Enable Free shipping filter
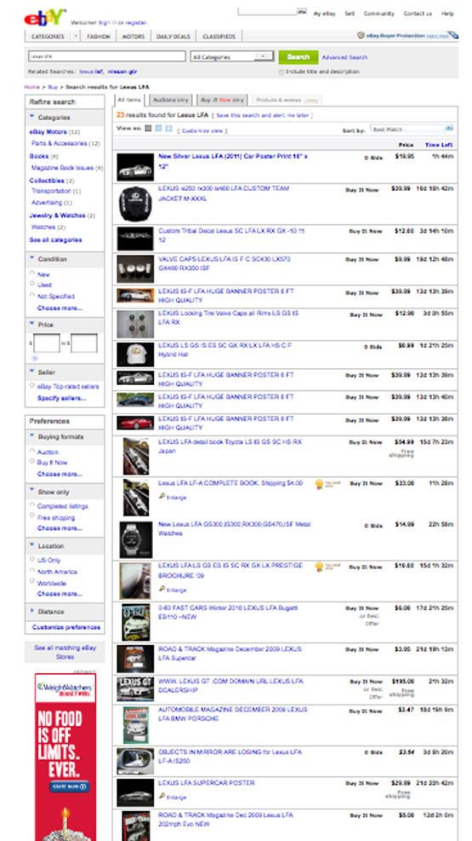Screen dimensions: 472x841 tap(32, 516)
